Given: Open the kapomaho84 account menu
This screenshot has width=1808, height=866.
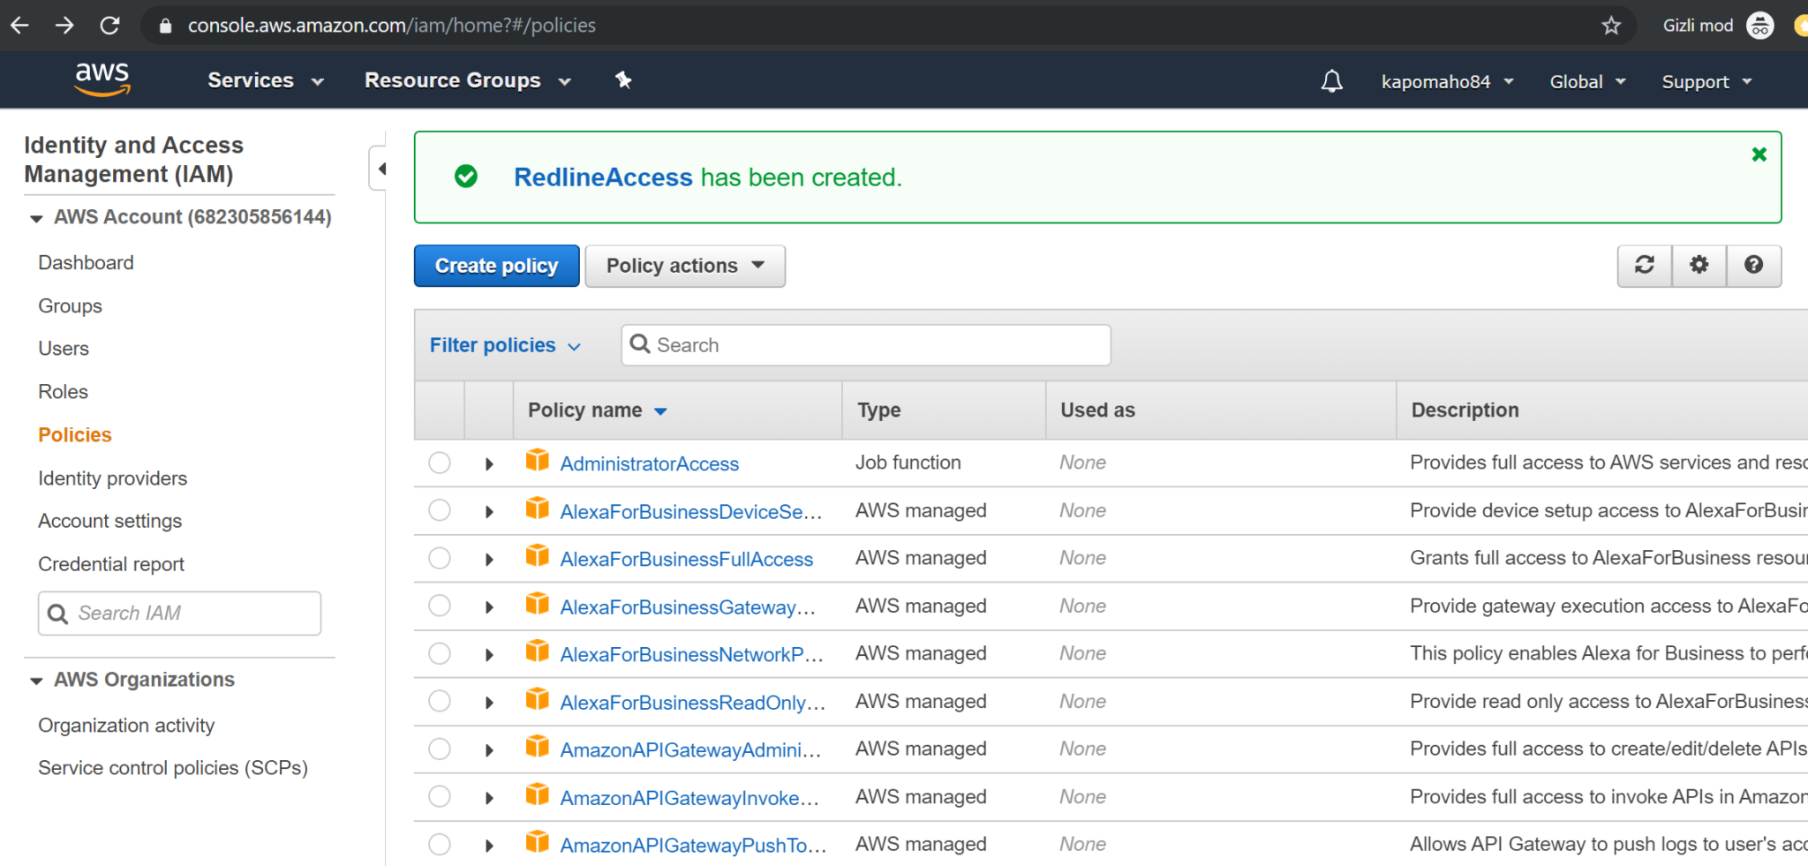Looking at the screenshot, I should pyautogui.click(x=1448, y=81).
